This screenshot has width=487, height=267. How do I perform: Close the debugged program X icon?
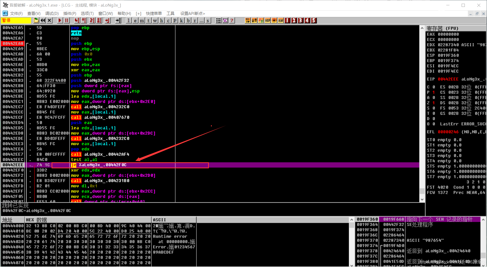tap(49, 20)
